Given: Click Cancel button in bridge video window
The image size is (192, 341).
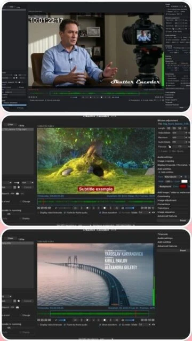Looking at the screenshot, I should (x=28, y=301).
